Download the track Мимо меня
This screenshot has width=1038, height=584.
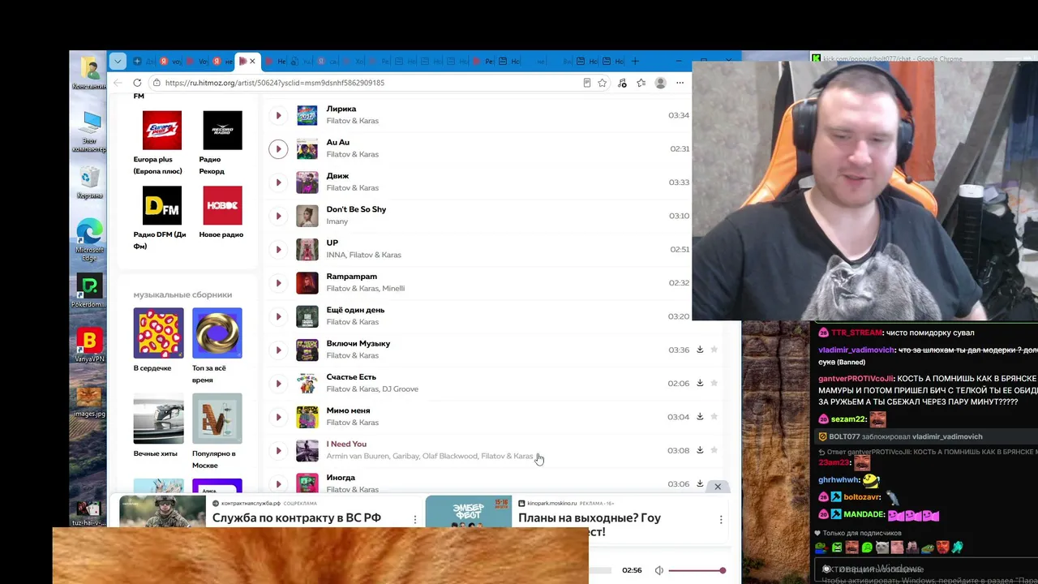pos(700,417)
